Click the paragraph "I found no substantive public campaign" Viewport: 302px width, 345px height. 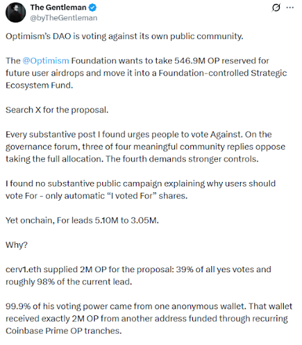(141, 190)
